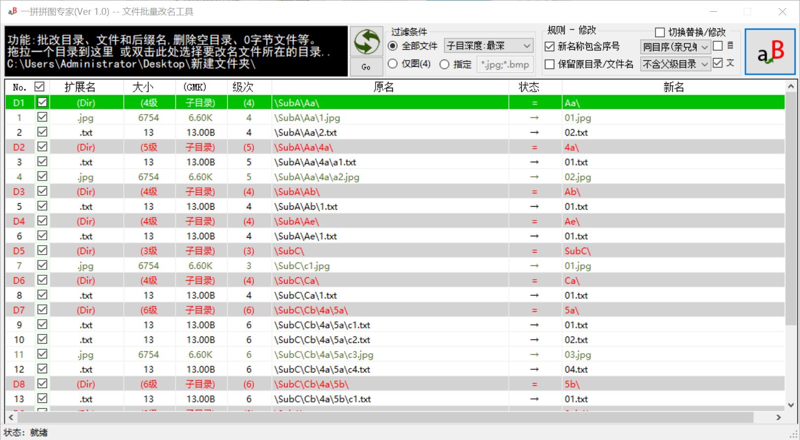Expand the 同目序 ordering dropdown
800x440 pixels.
[675, 47]
